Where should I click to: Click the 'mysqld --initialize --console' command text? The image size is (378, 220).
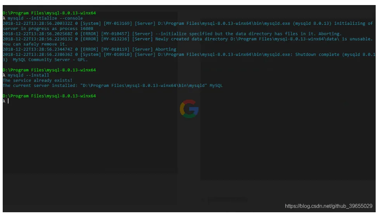45,18
